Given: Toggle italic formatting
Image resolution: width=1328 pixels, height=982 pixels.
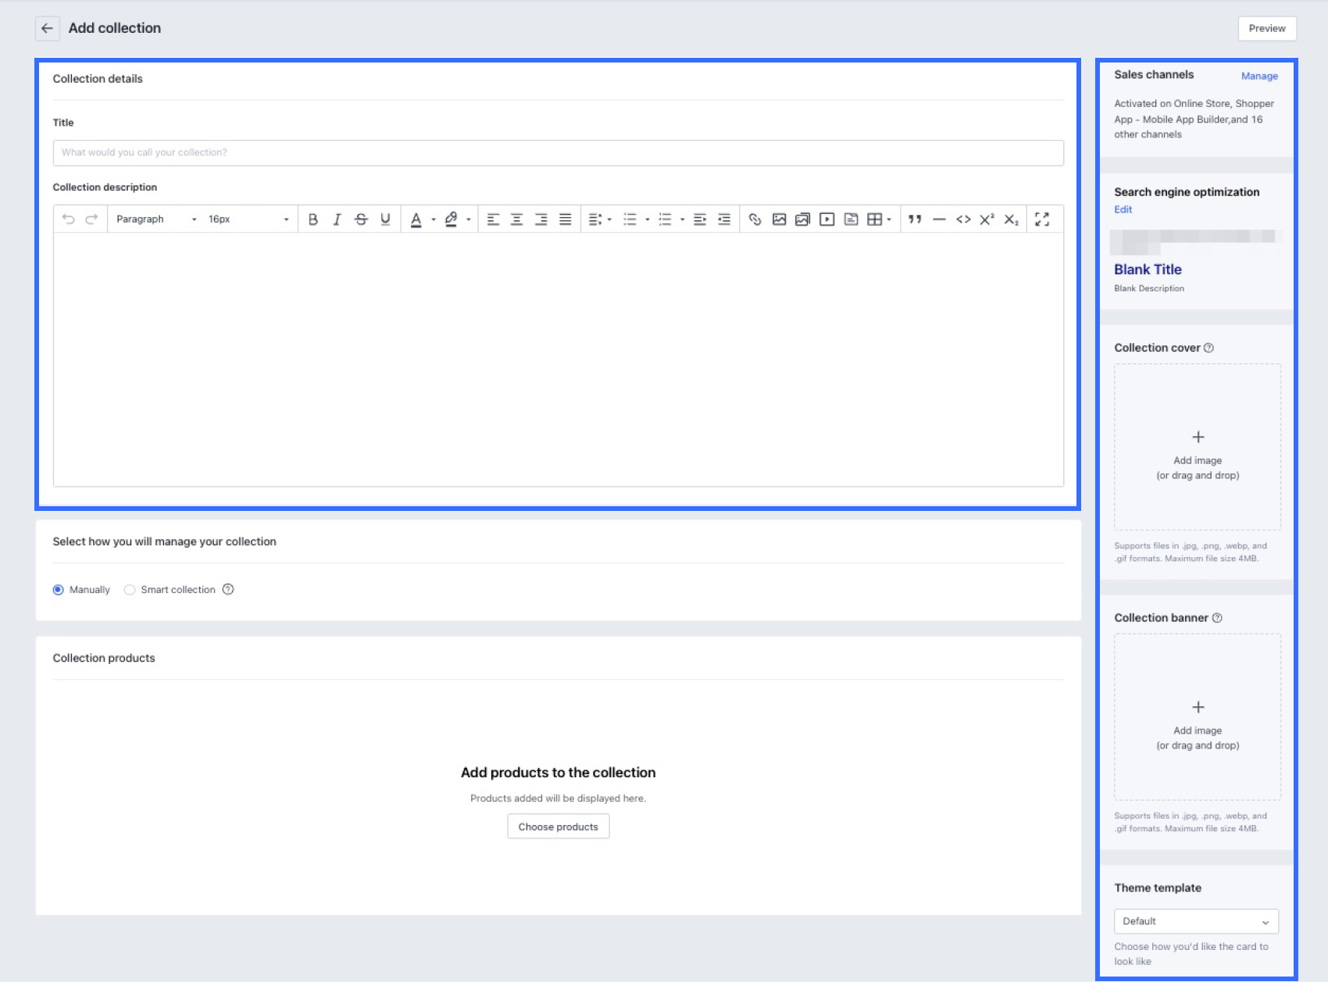Looking at the screenshot, I should 337,220.
